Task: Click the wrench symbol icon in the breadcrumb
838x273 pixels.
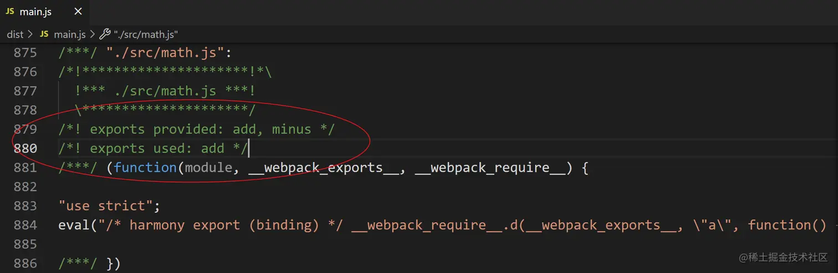Action: (105, 34)
